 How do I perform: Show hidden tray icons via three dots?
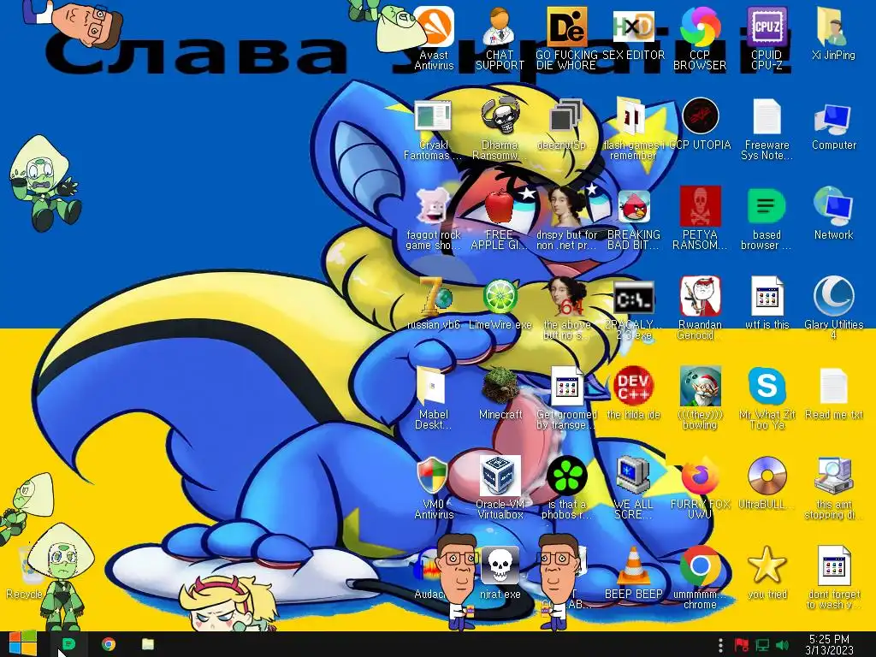click(x=720, y=645)
